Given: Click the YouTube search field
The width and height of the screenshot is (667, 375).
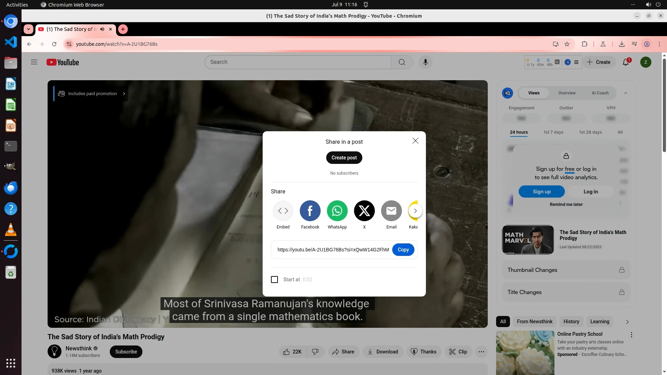Looking at the screenshot, I should click(x=298, y=62).
